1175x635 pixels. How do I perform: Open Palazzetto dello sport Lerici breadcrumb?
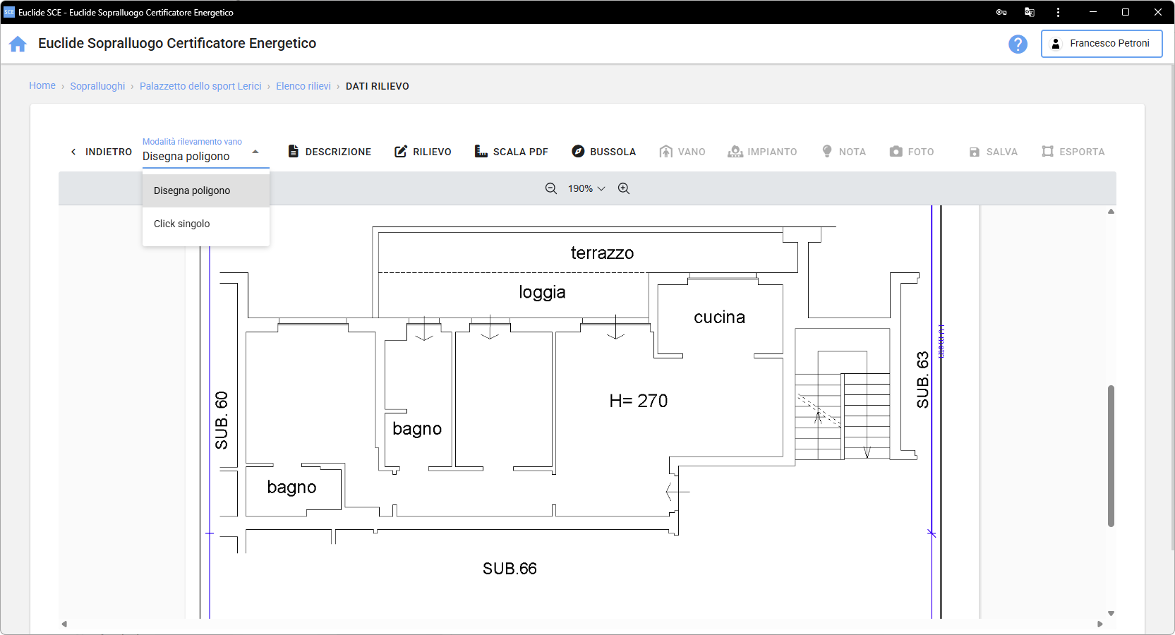(x=200, y=86)
